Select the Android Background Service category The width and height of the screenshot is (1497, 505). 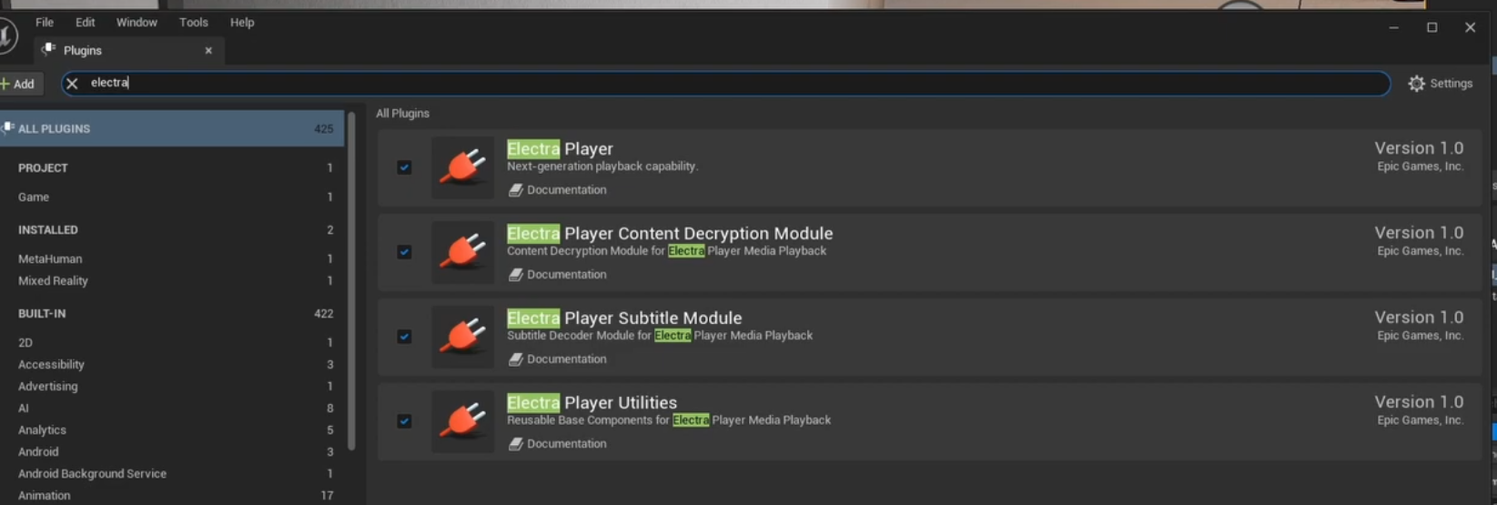coord(172,474)
